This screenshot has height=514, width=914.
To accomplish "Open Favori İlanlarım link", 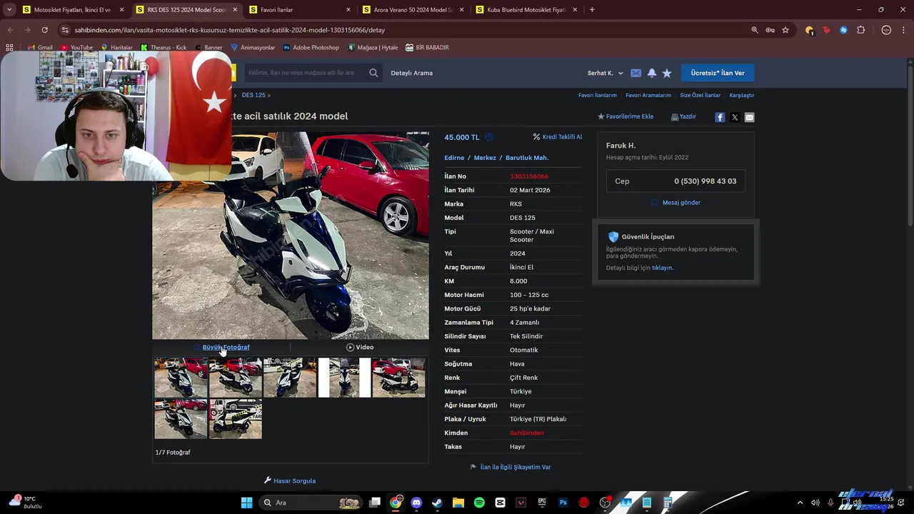I will pos(597,95).
